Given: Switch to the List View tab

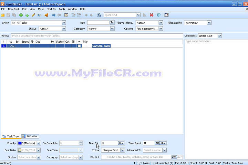Looking at the screenshot, I should pos(30,136).
